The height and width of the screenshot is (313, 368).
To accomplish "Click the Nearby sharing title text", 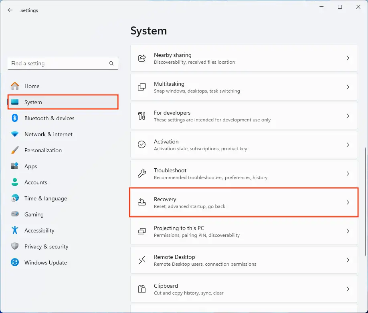I will click(x=173, y=55).
